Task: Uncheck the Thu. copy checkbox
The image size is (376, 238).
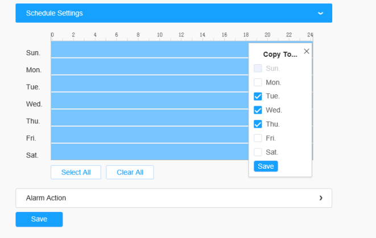Action: point(258,124)
